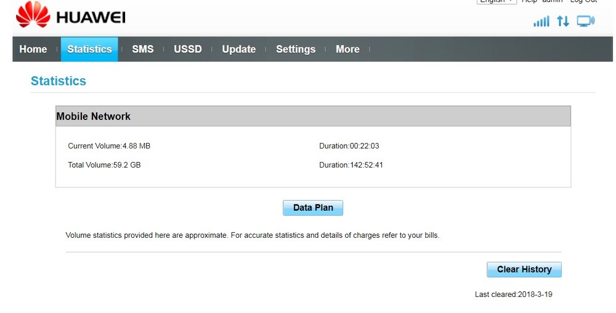This screenshot has width=616, height=313.
Task: Open the SMS tab
Action: click(x=142, y=49)
